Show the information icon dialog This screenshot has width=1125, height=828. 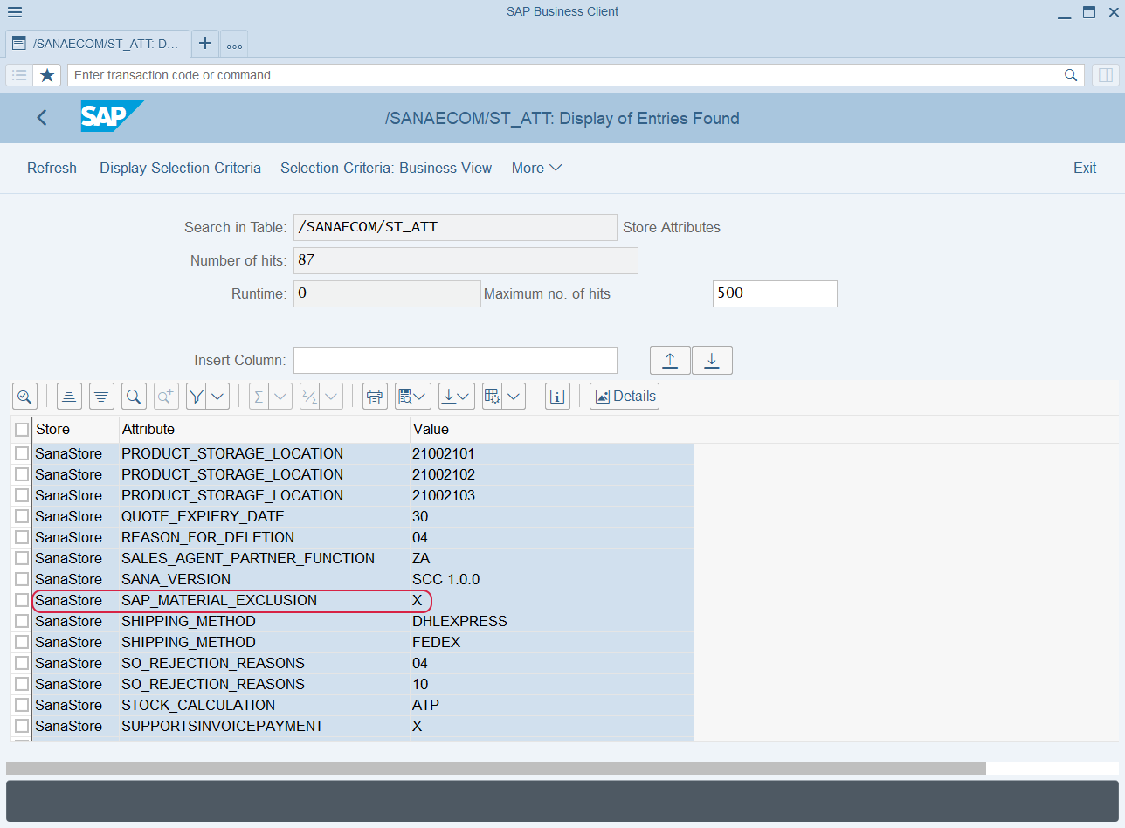click(x=557, y=397)
